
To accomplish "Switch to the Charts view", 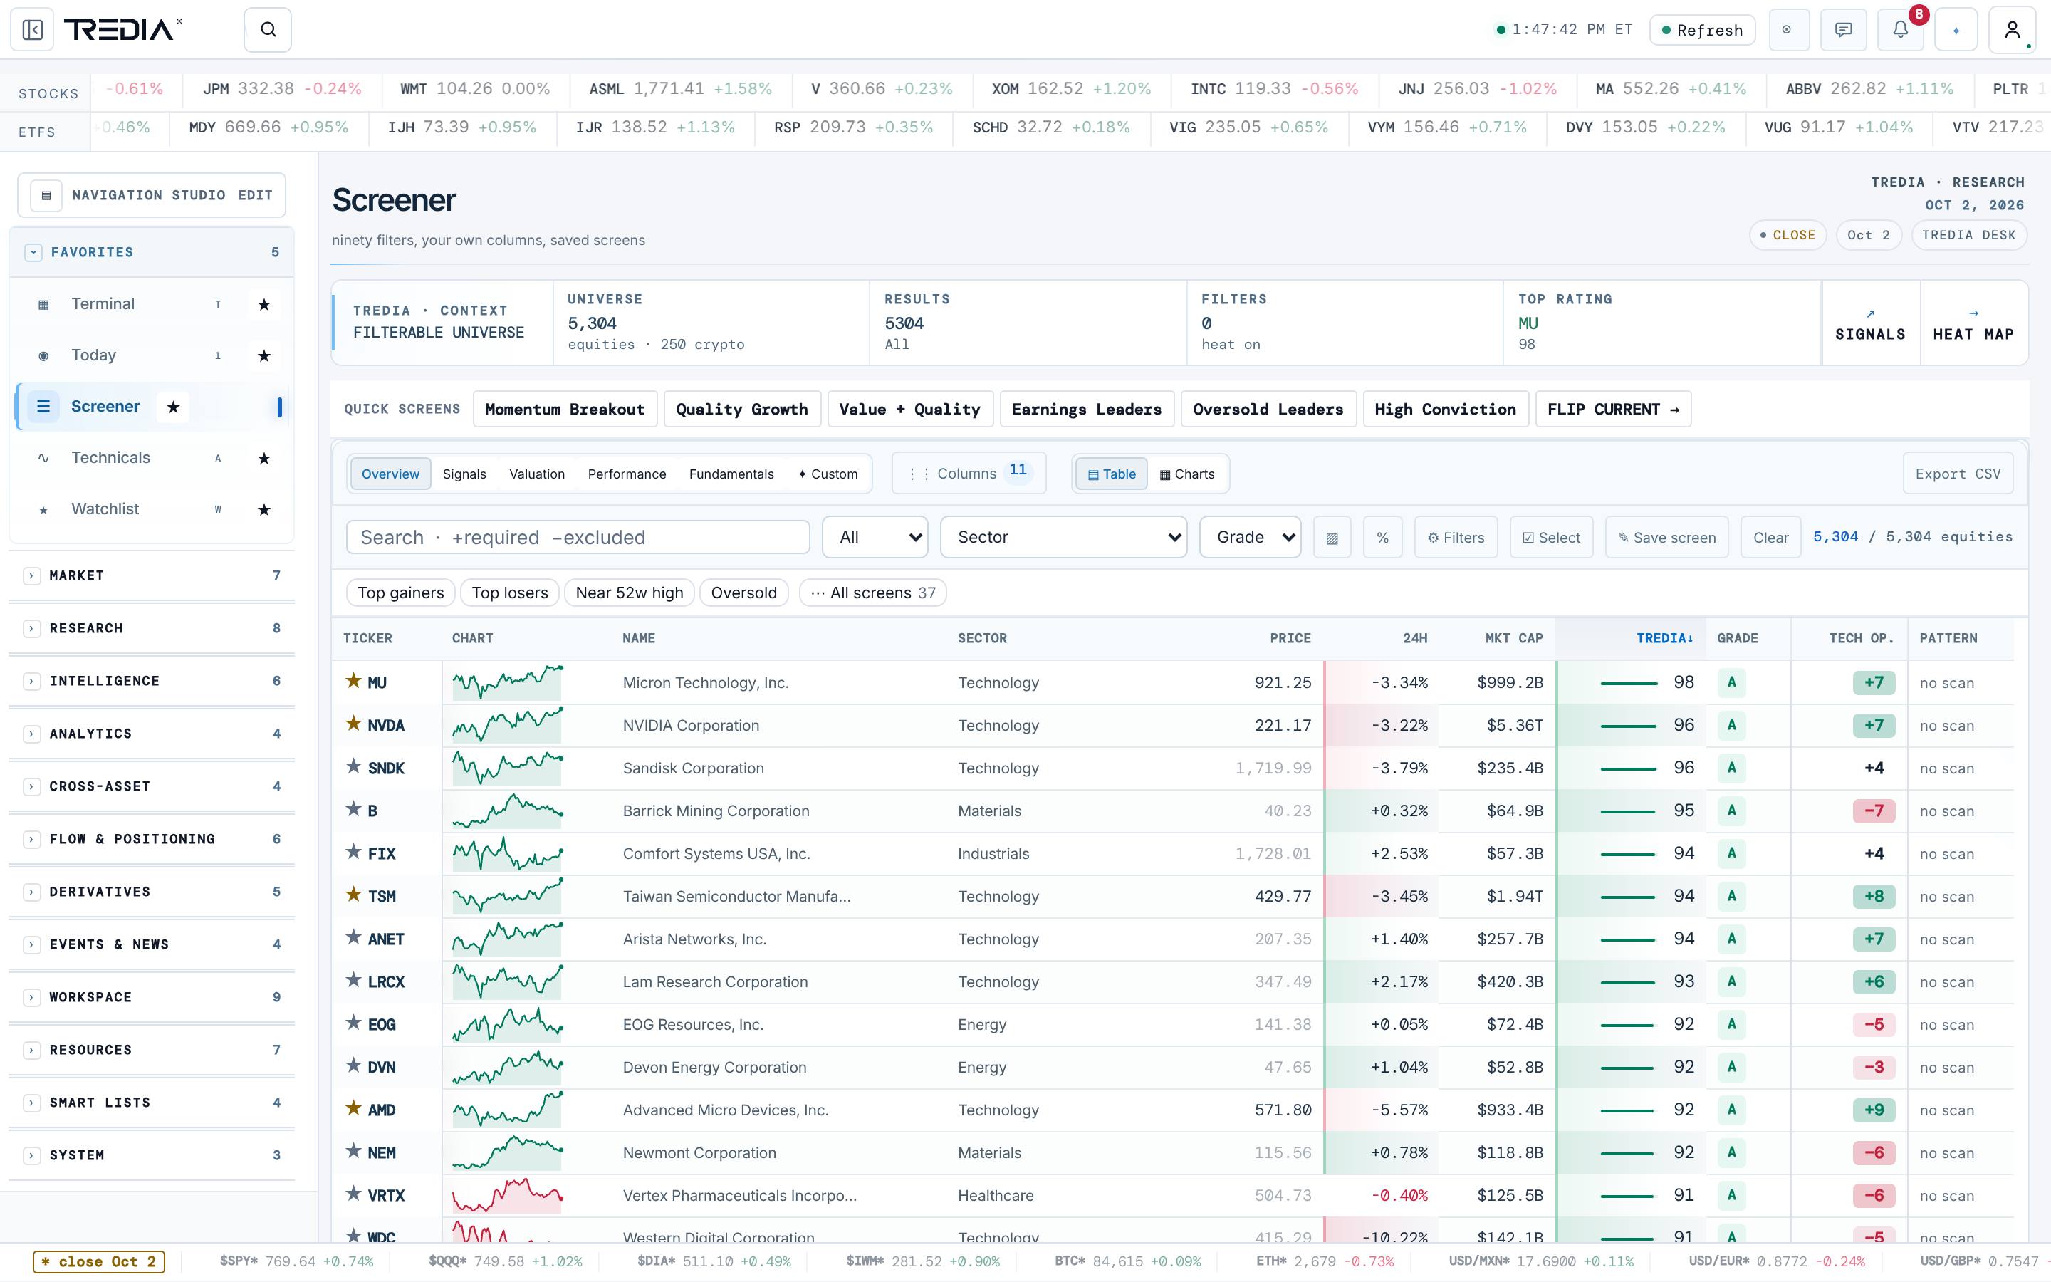I will [1186, 474].
